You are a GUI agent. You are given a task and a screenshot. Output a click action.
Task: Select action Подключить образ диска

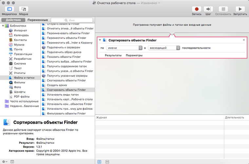tap(68, 52)
